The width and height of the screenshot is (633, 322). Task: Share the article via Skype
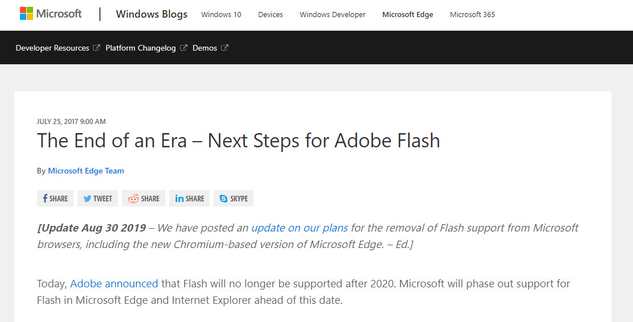234,199
